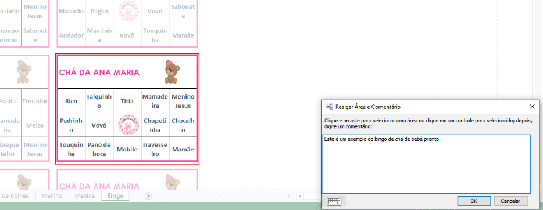Click the horizontal scrollbar left arrow

point(299,196)
